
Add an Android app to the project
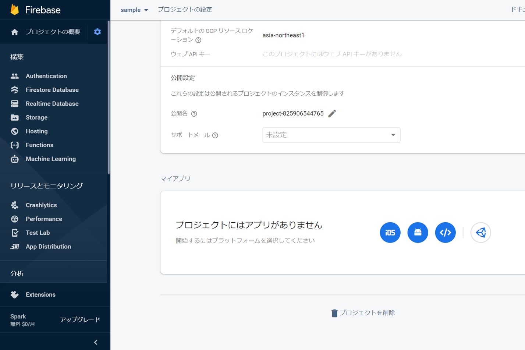(x=418, y=232)
